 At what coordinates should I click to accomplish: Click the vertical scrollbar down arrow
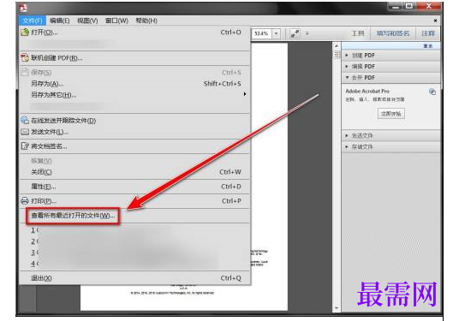pos(337,308)
